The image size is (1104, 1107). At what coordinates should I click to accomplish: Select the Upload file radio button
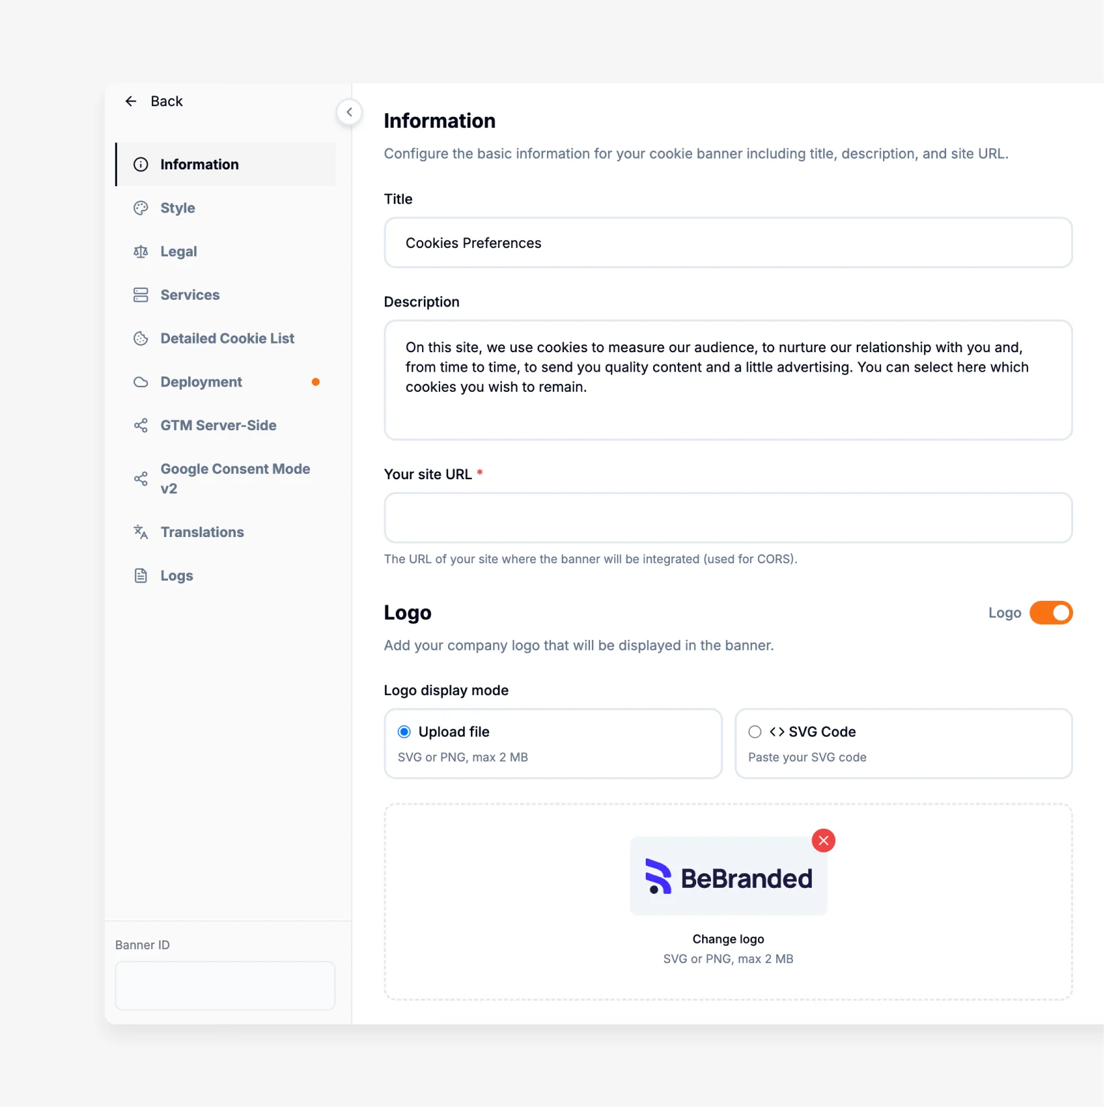pos(405,732)
